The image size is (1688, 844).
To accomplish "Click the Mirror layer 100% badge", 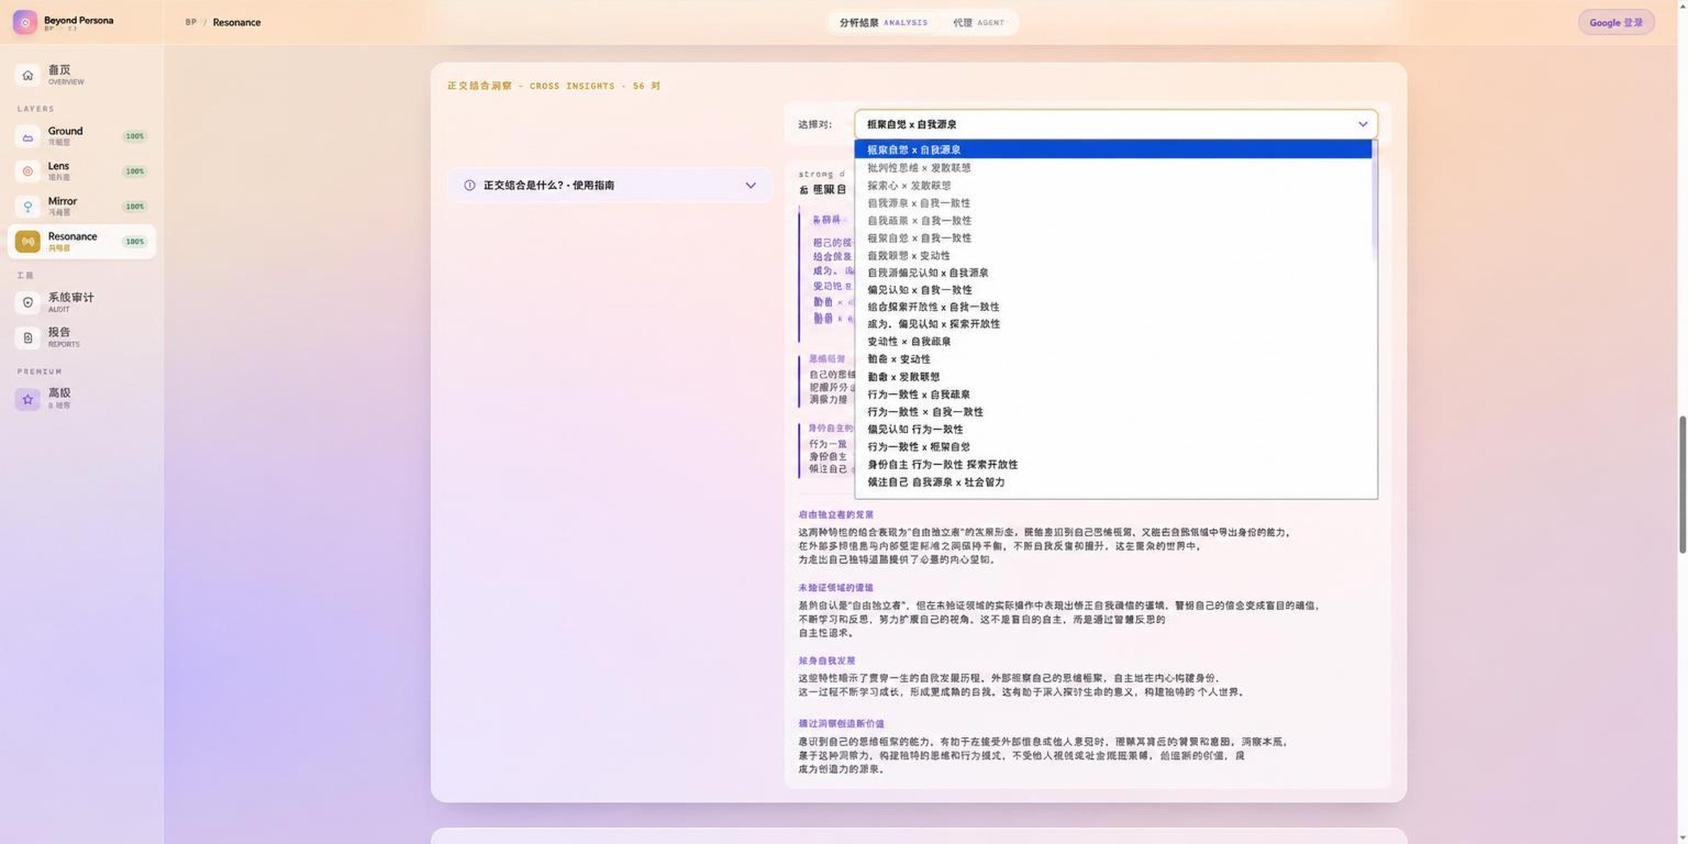I will pyautogui.click(x=135, y=206).
